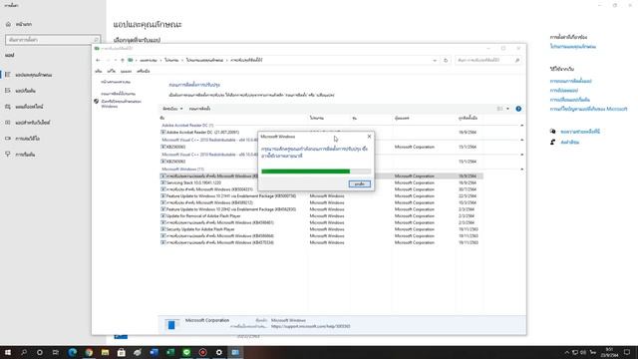Select Servicing Stack 10.0.19041.1220 row
638x359 pixels.
[321, 182]
